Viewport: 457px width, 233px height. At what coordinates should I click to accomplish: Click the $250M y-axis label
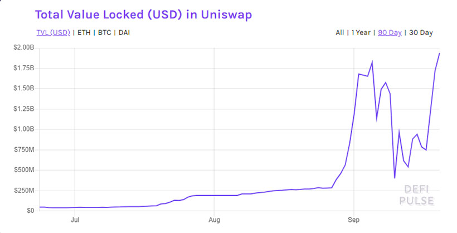[x=23, y=190]
